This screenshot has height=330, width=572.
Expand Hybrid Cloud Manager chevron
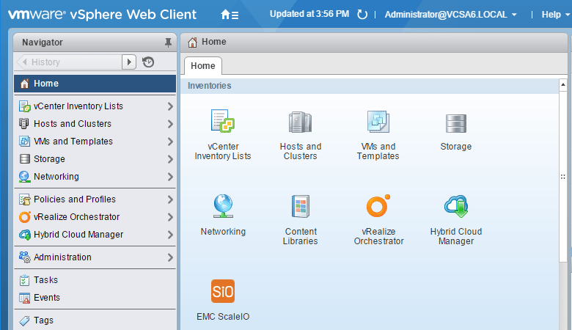tap(170, 235)
